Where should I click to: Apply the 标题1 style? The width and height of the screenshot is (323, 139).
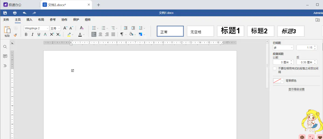click(x=231, y=31)
